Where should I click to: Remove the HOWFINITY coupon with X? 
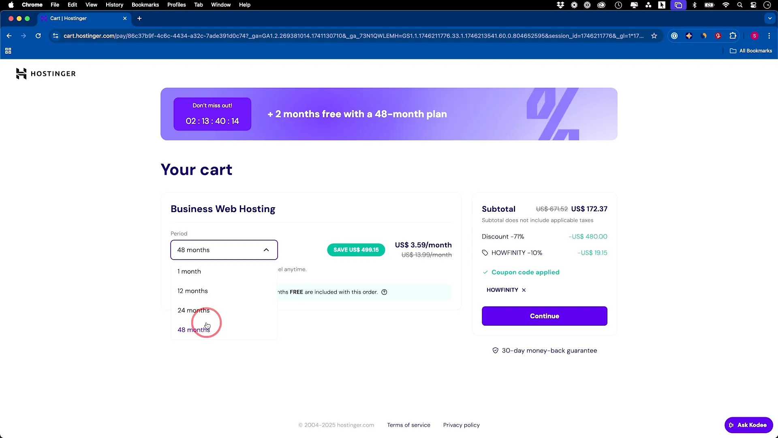(524, 290)
